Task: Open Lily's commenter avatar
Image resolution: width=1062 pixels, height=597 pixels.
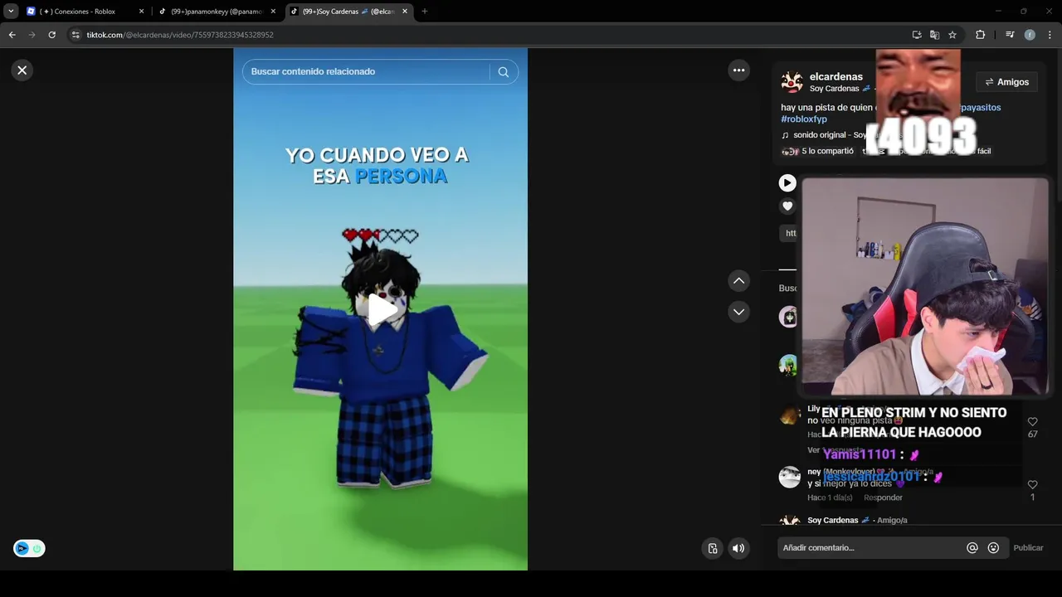Action: (789, 415)
